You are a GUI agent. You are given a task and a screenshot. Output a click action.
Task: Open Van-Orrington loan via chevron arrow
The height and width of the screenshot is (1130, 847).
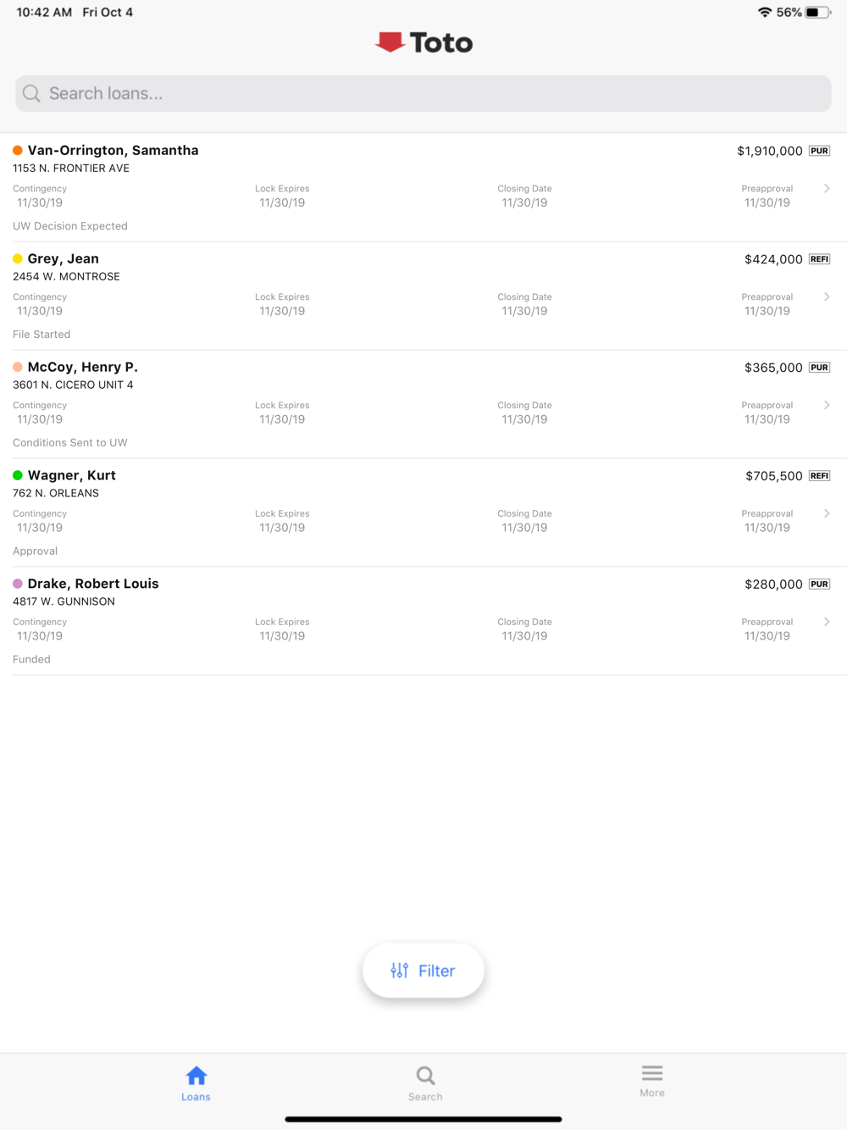[x=827, y=188]
